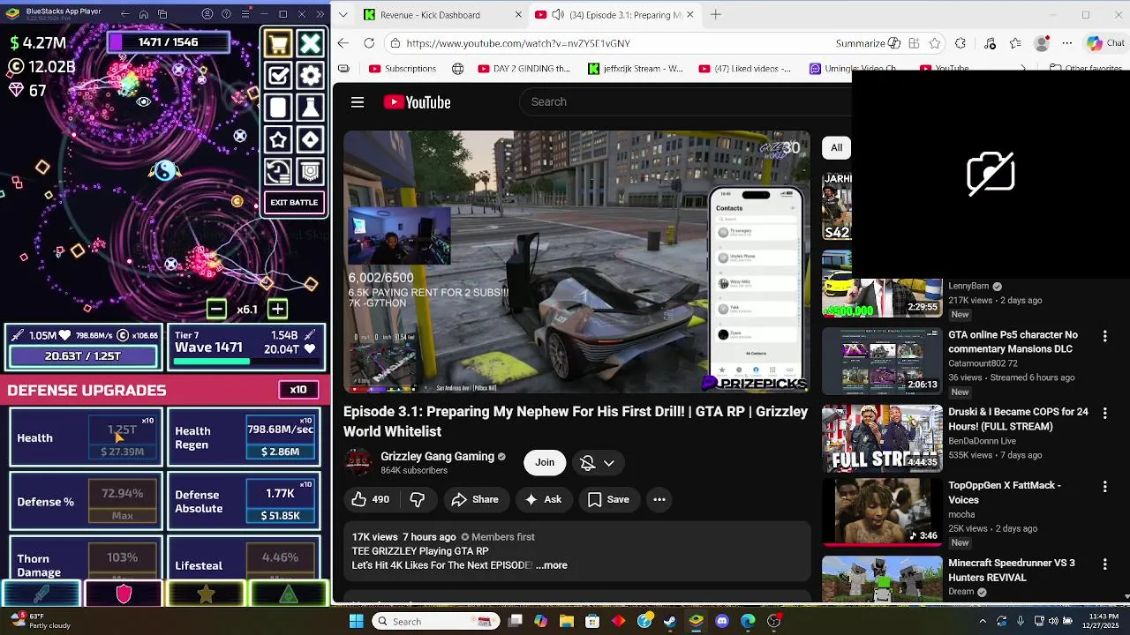Bookmark page with star icon
This screenshot has width=1130, height=635.
[935, 43]
